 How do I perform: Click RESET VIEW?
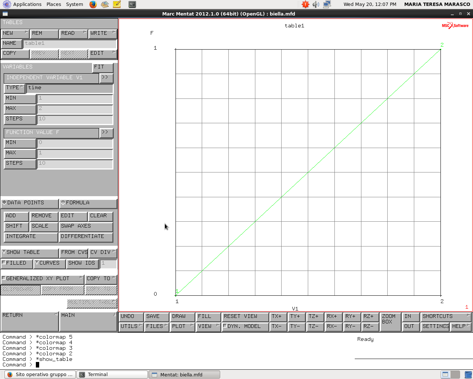click(x=245, y=317)
